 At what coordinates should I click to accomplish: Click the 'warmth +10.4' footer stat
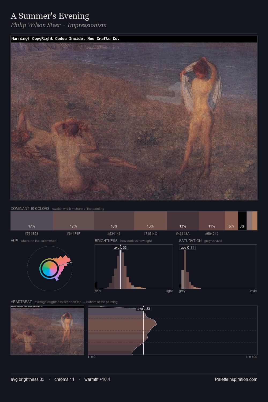click(97, 379)
